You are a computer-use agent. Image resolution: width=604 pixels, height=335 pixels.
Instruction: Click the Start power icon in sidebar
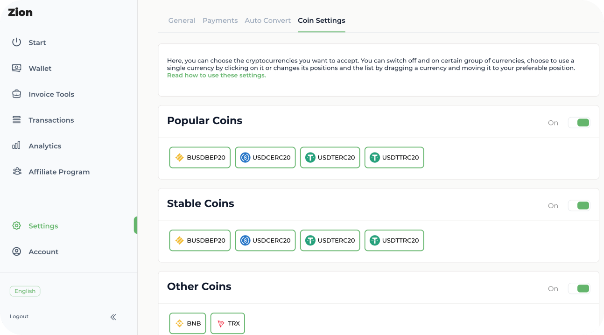point(17,42)
